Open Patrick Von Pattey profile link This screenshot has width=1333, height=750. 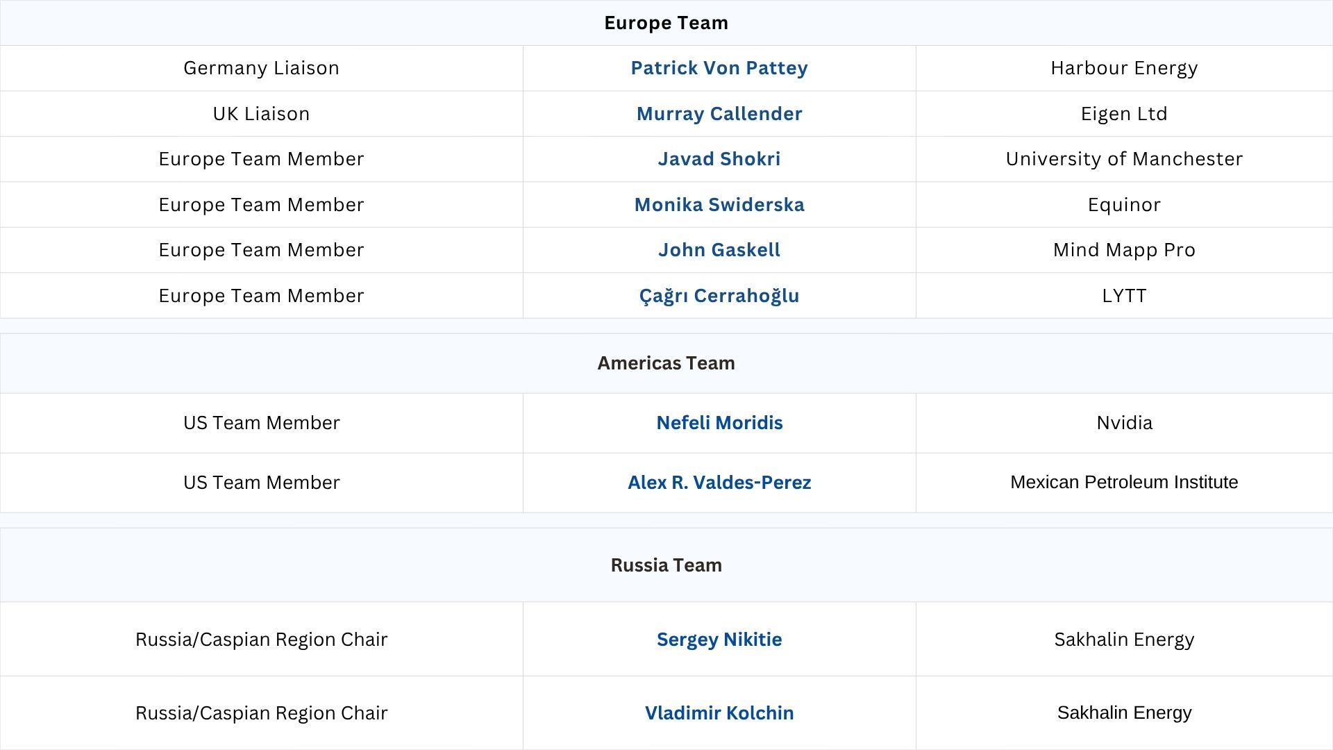[x=719, y=68]
